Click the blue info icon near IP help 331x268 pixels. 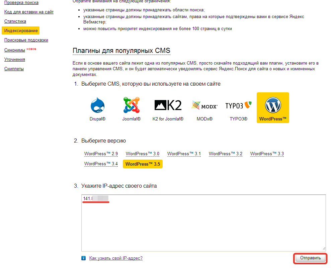pos(84,258)
